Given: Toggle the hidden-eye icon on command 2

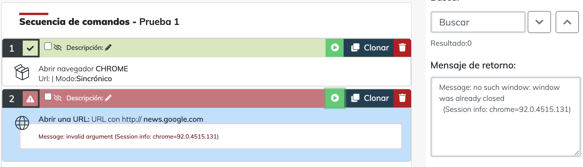Looking at the screenshot, I should (58, 98).
